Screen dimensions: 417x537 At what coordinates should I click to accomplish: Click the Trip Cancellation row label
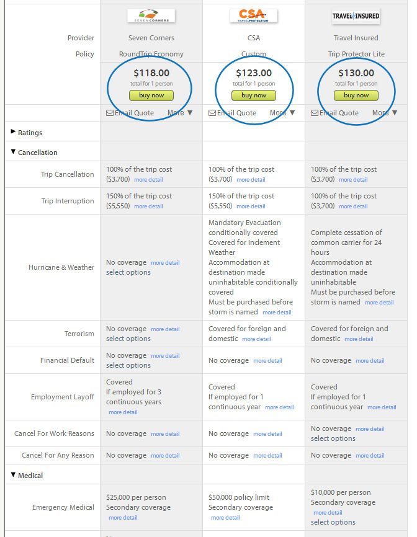(x=68, y=174)
